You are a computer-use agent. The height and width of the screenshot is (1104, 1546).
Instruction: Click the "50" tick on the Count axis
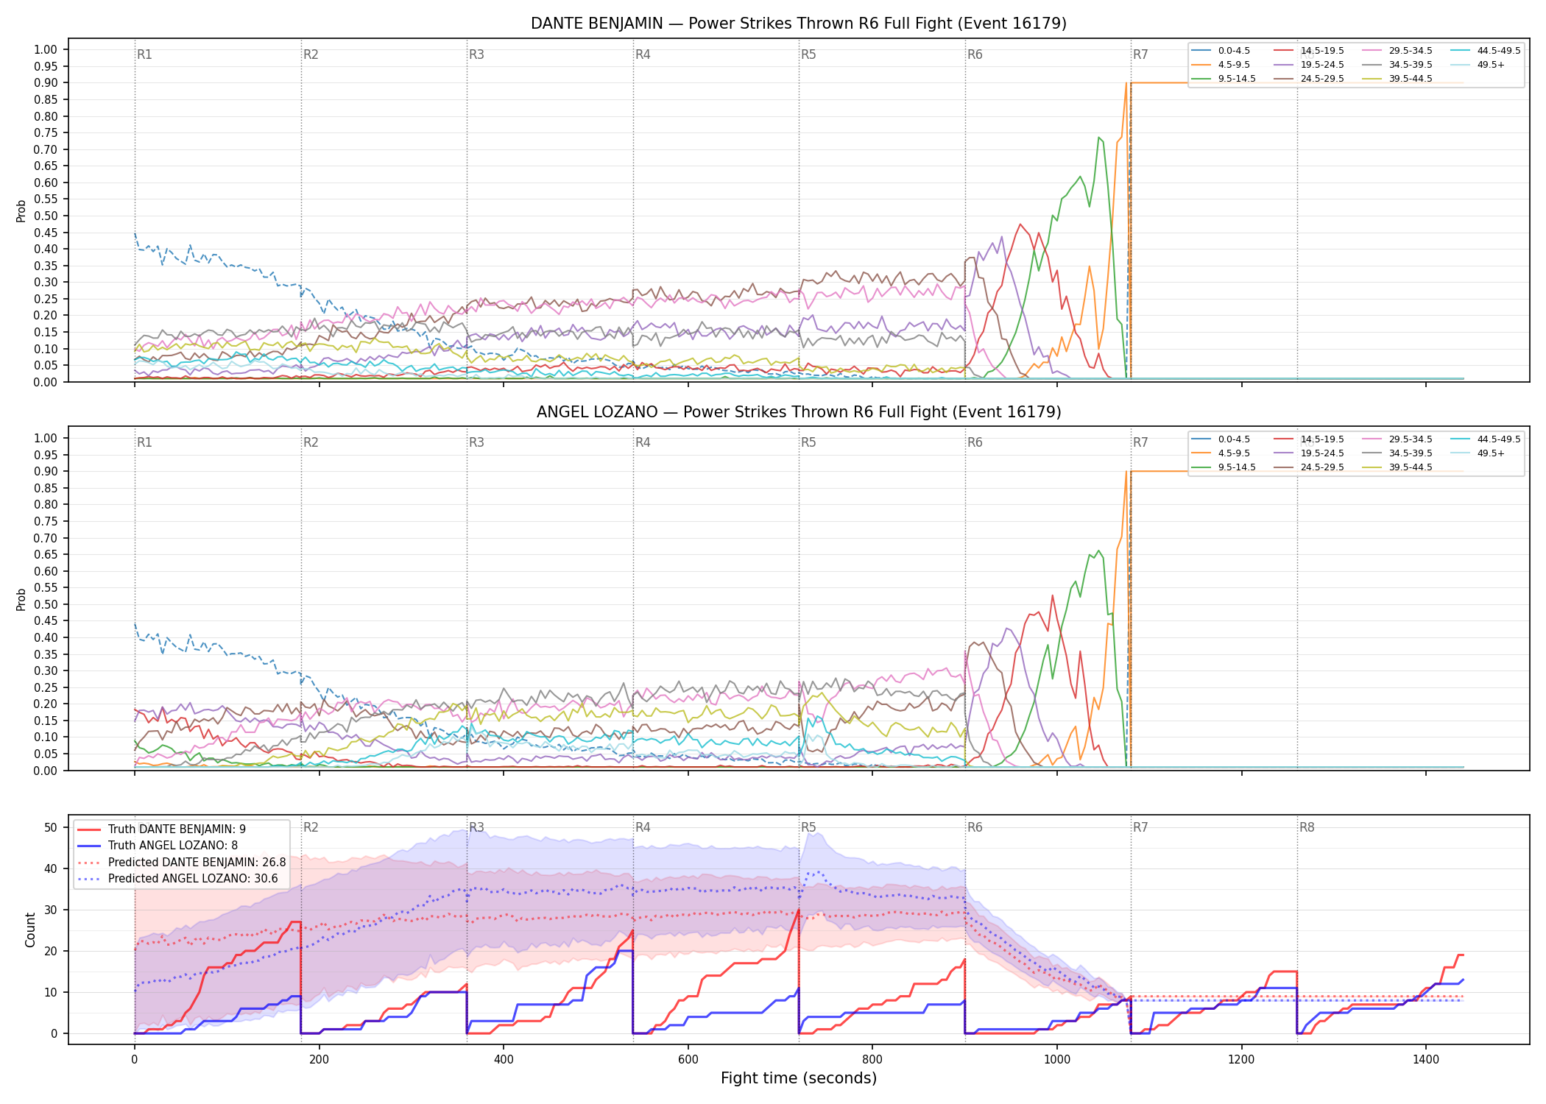coord(51,827)
